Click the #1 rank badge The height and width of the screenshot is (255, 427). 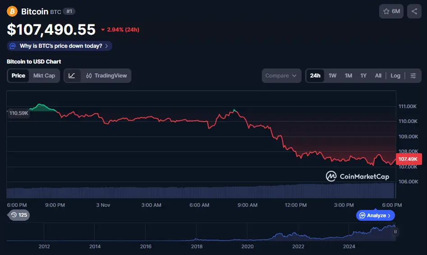tap(69, 11)
